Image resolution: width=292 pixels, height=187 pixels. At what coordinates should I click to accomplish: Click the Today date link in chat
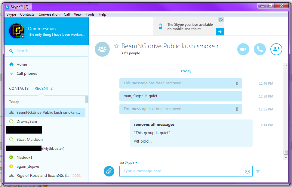tap(186, 71)
